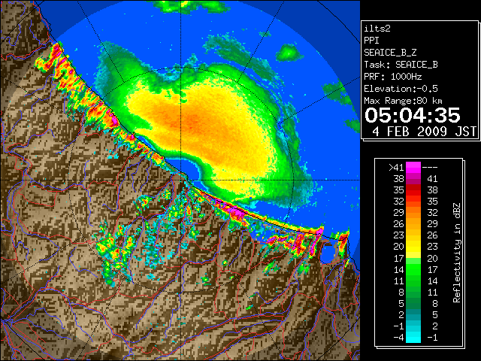This screenshot has width=481, height=361.
Task: Click the "Task: SEAICE_B" line
Action: pyautogui.click(x=401, y=65)
